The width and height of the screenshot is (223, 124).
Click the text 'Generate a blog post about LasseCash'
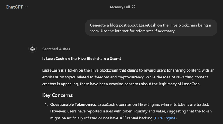pos(123,25)
